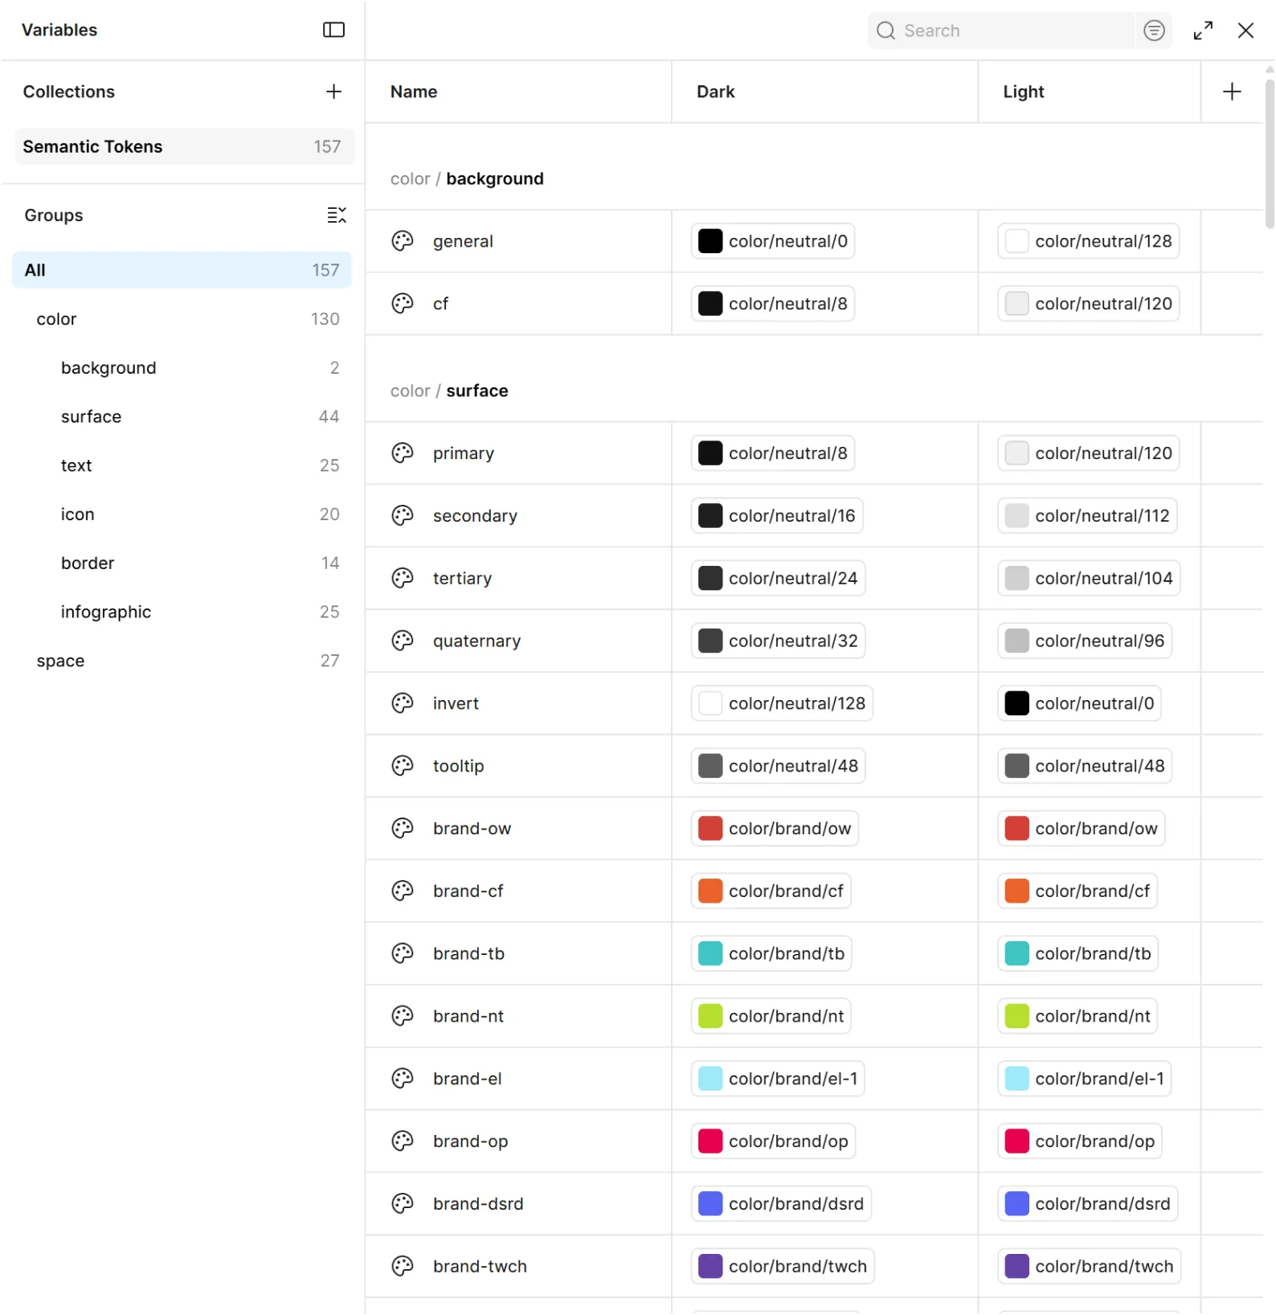This screenshot has width=1276, height=1315.
Task: Click the palette icon of brand-ow row
Action: coord(403,829)
